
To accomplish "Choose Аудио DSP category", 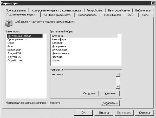I will pos(14,53).
